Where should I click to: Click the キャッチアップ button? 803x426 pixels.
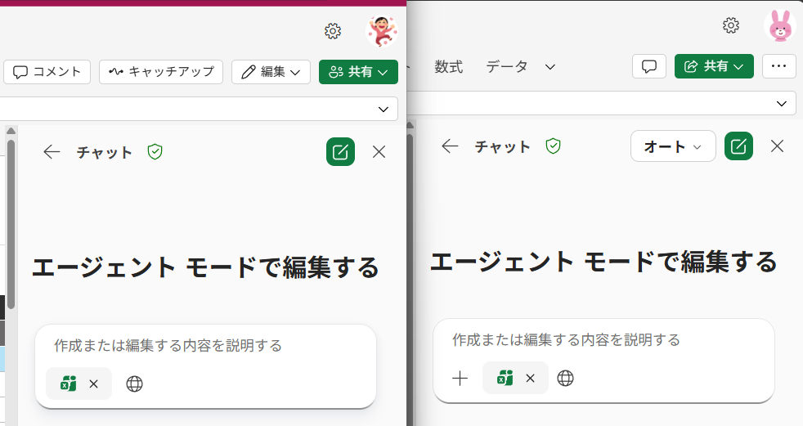161,72
